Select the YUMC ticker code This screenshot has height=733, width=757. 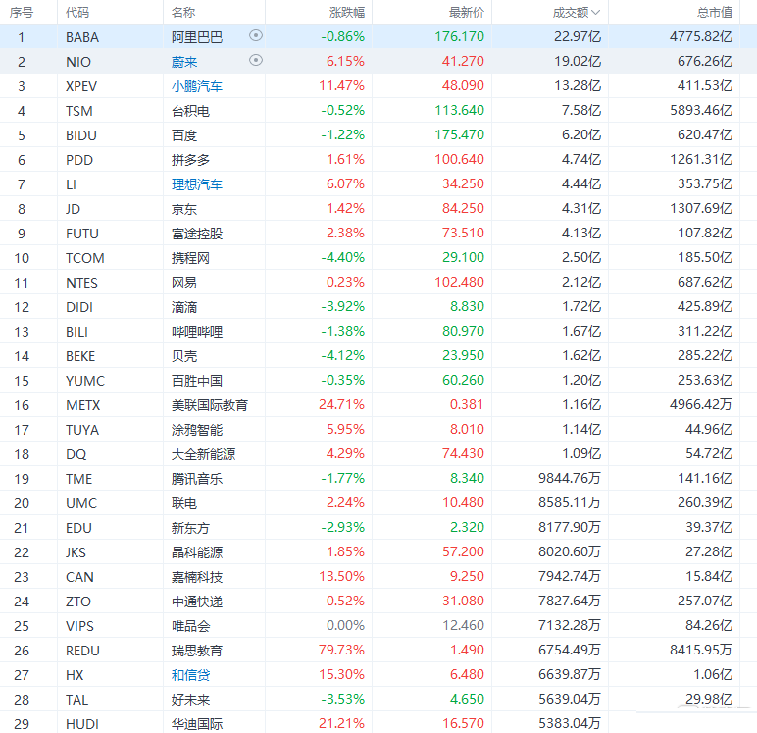pyautogui.click(x=85, y=381)
